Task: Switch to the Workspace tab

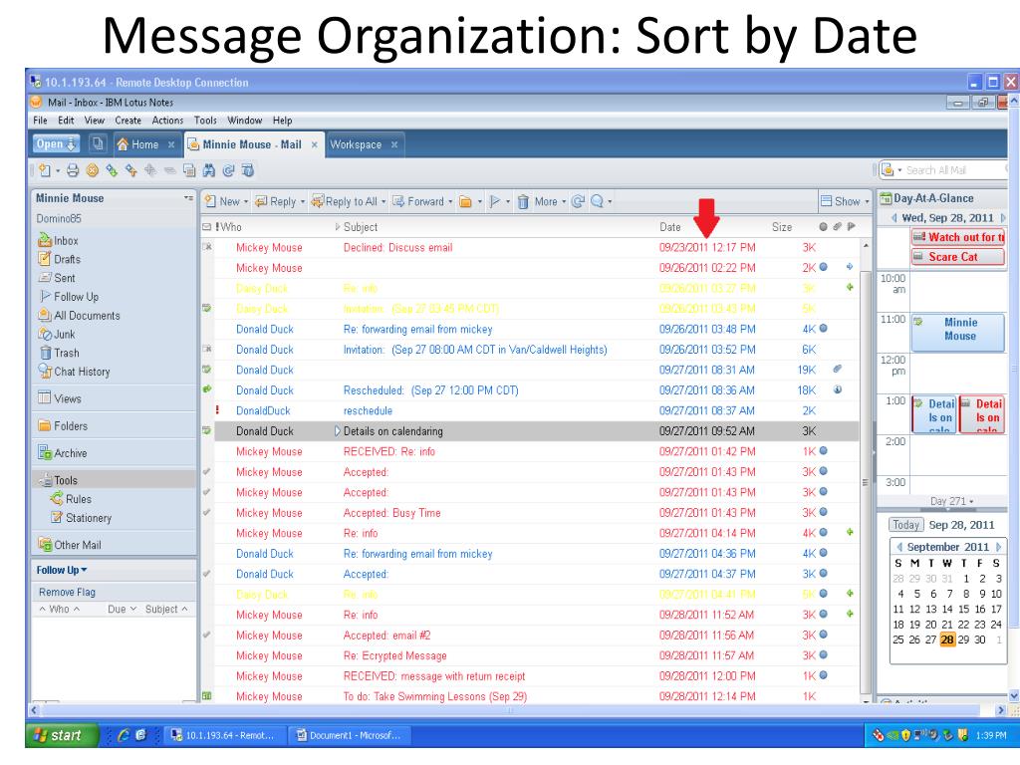Action: tap(364, 144)
